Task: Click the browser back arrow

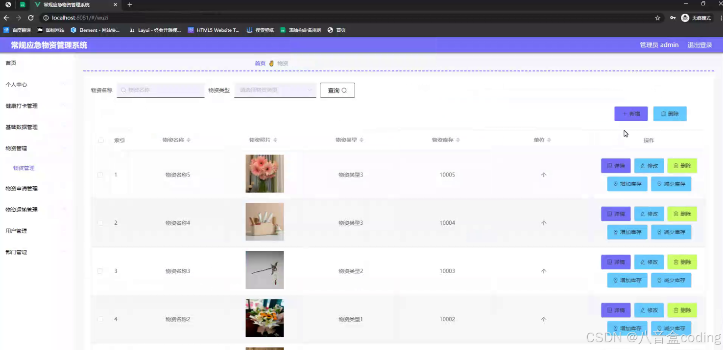Action: tap(6, 18)
